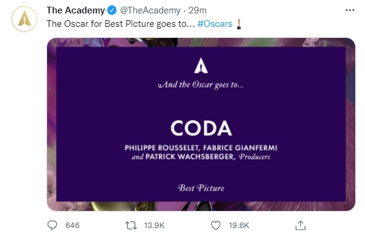The height and width of the screenshot is (236, 365).
Task: Click the 29m timestamp
Action: [x=197, y=10]
